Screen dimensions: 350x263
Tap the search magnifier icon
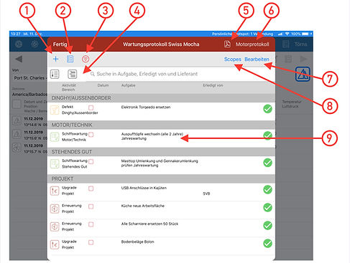(x=93, y=74)
